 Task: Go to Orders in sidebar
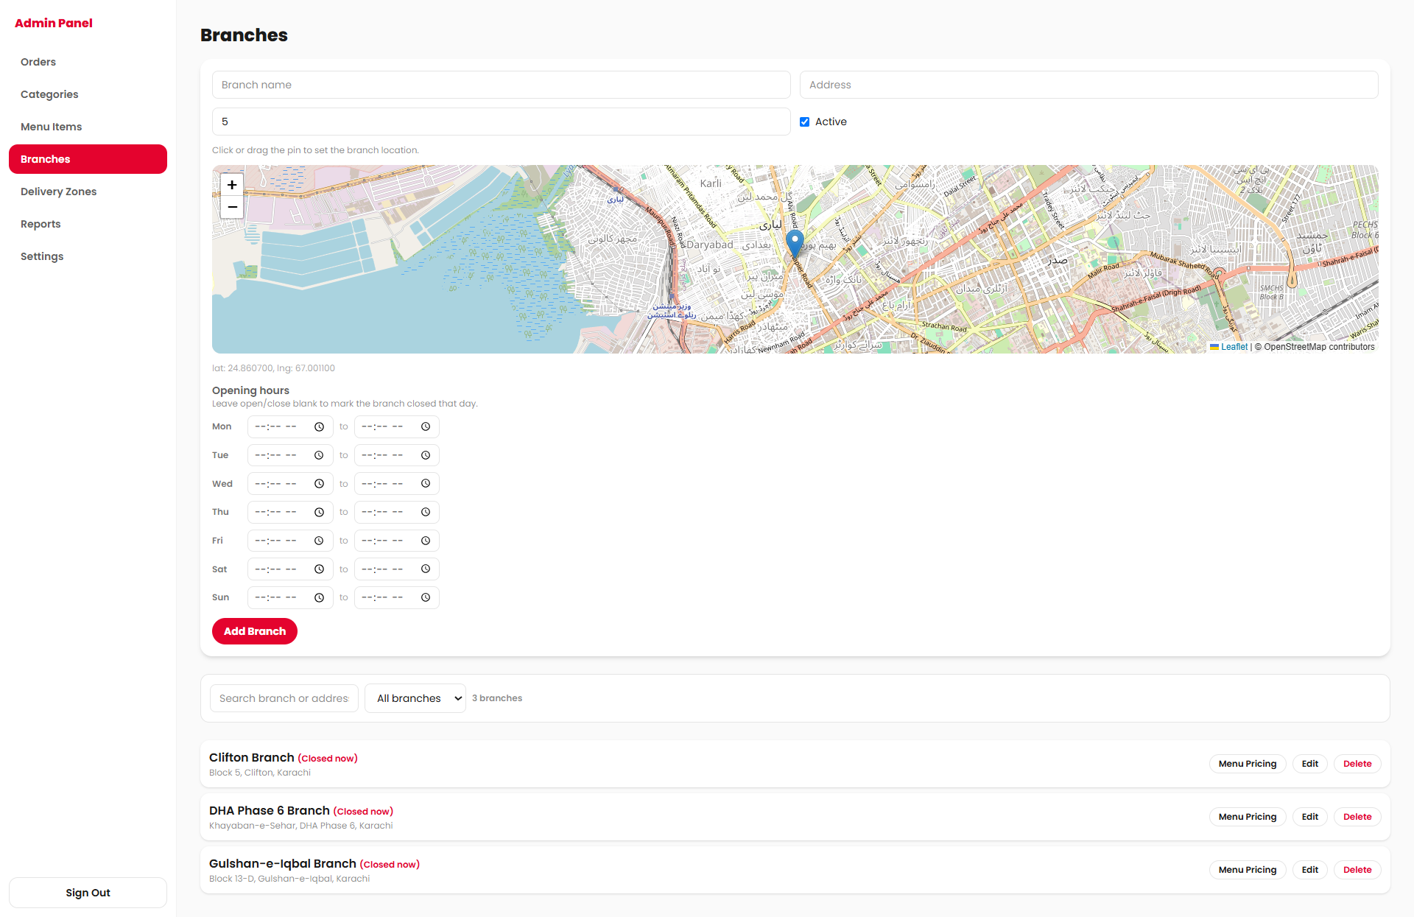tap(88, 62)
